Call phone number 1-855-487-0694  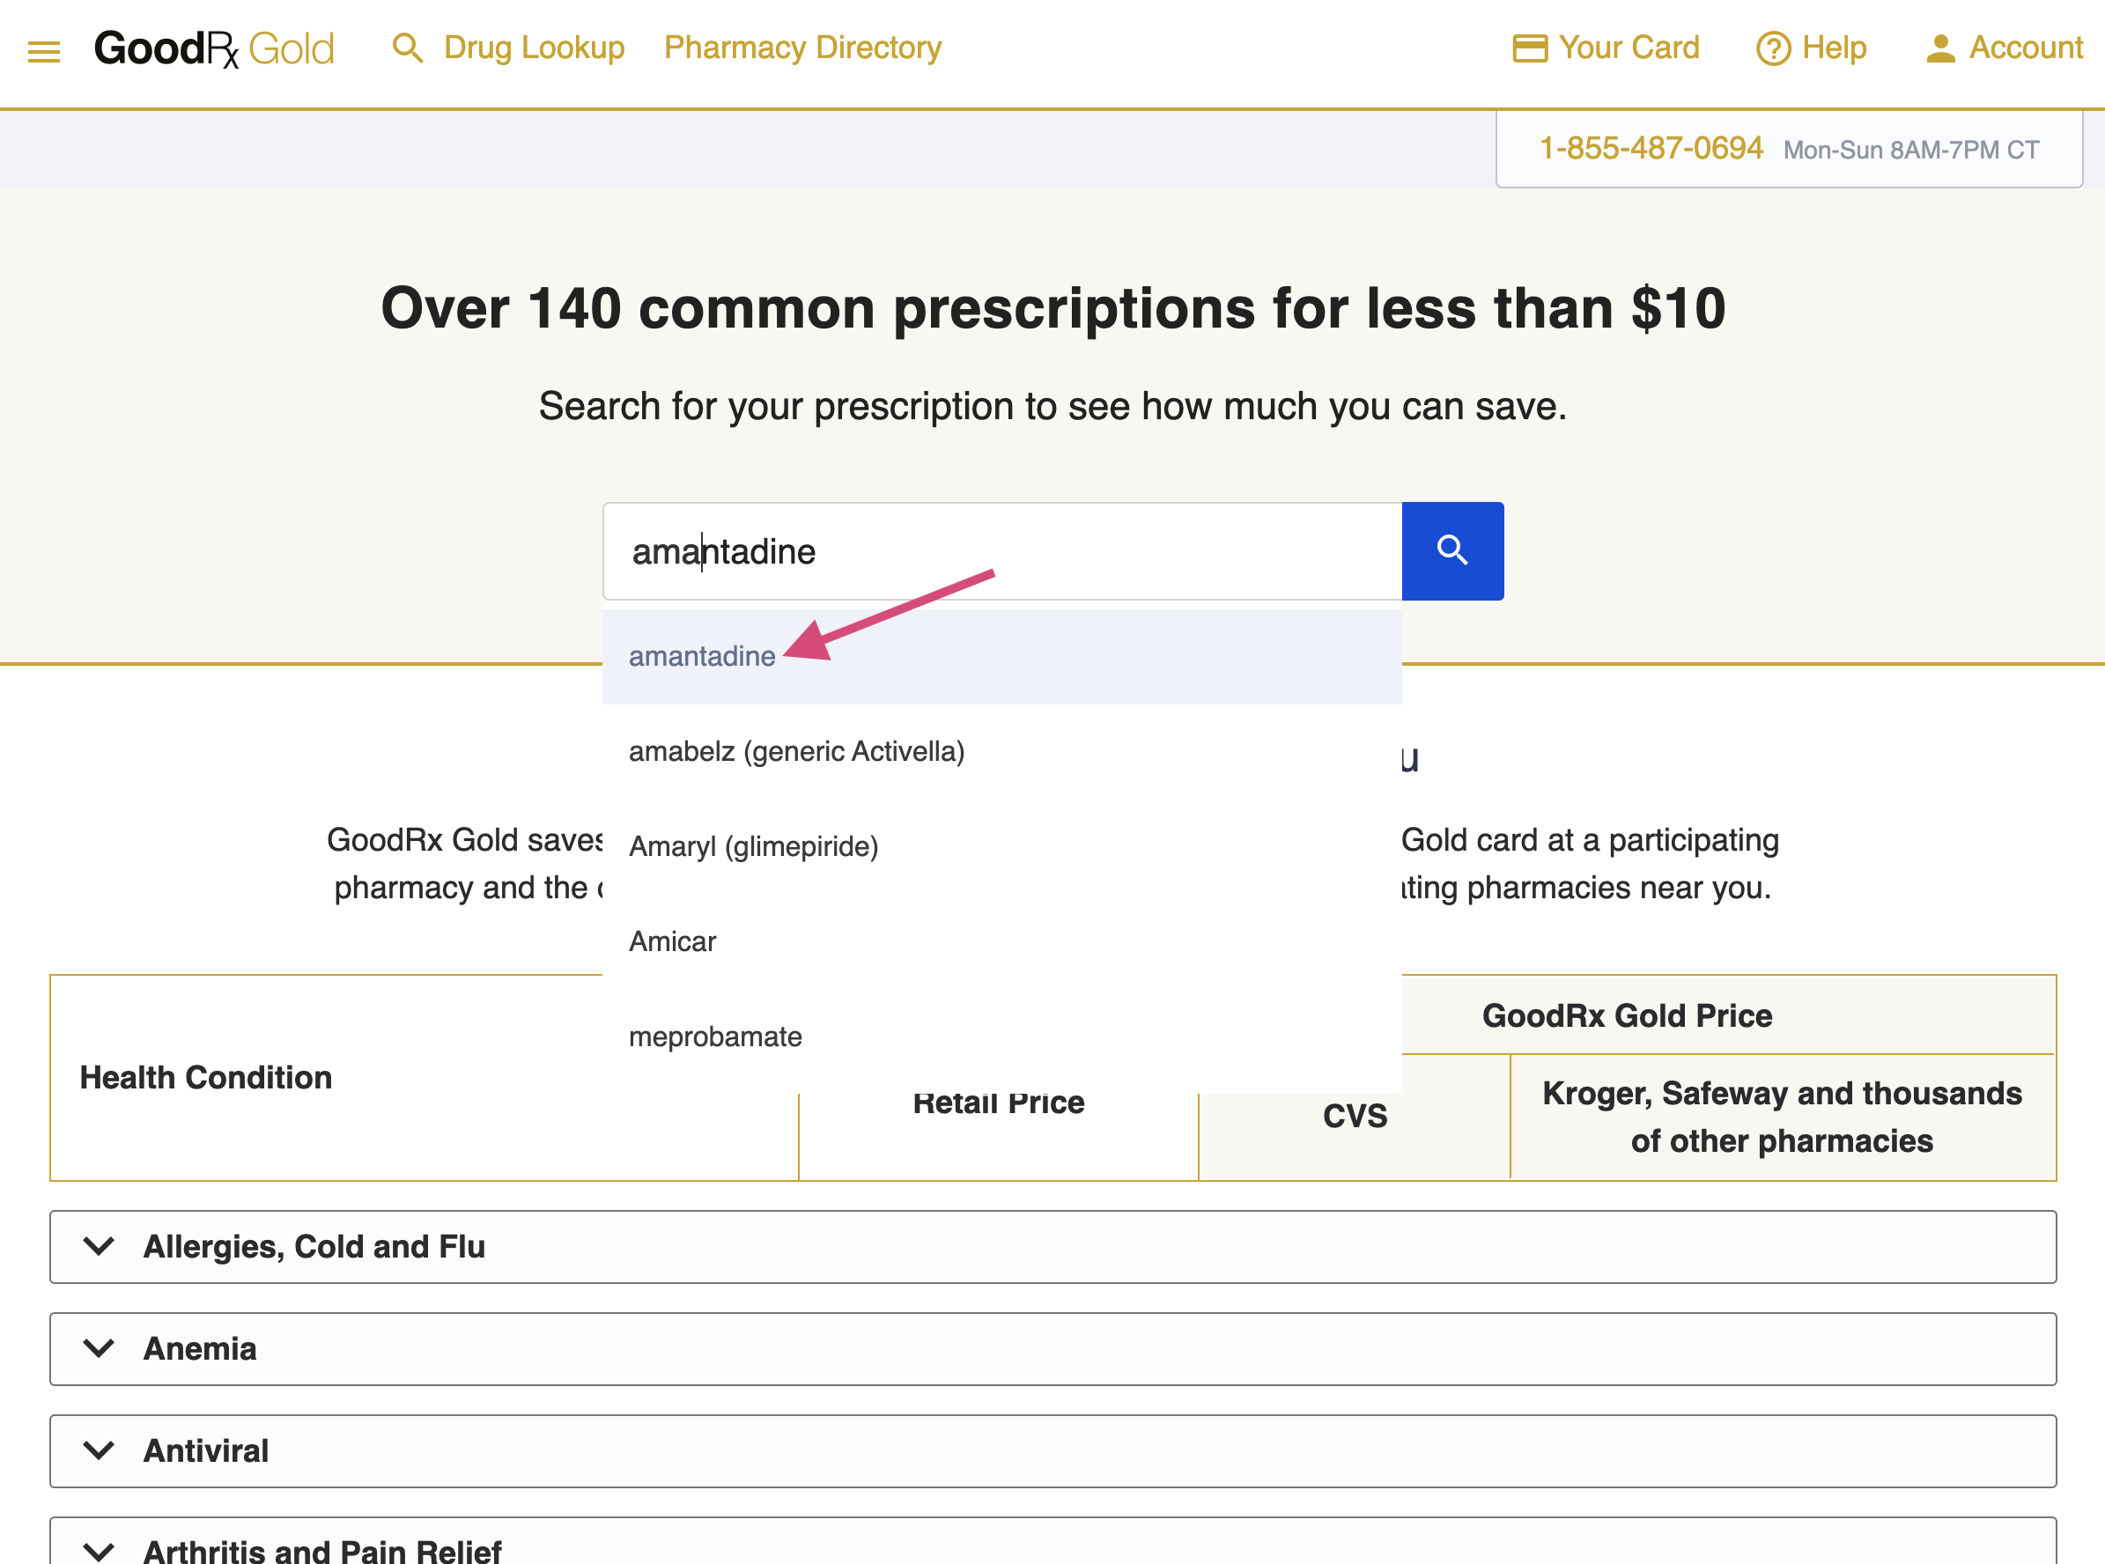(x=1651, y=149)
